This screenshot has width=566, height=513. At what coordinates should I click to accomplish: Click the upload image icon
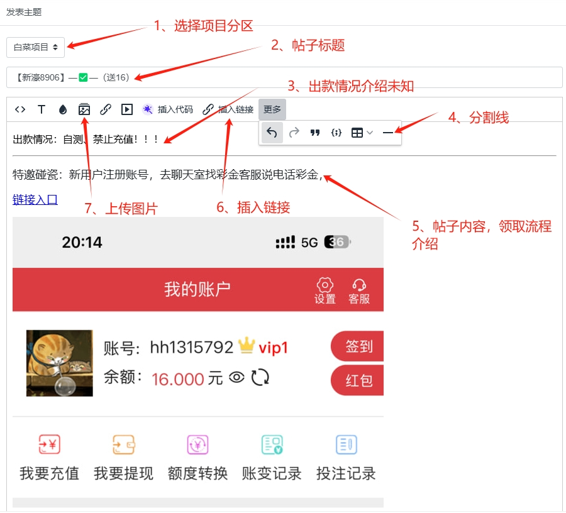coord(84,109)
